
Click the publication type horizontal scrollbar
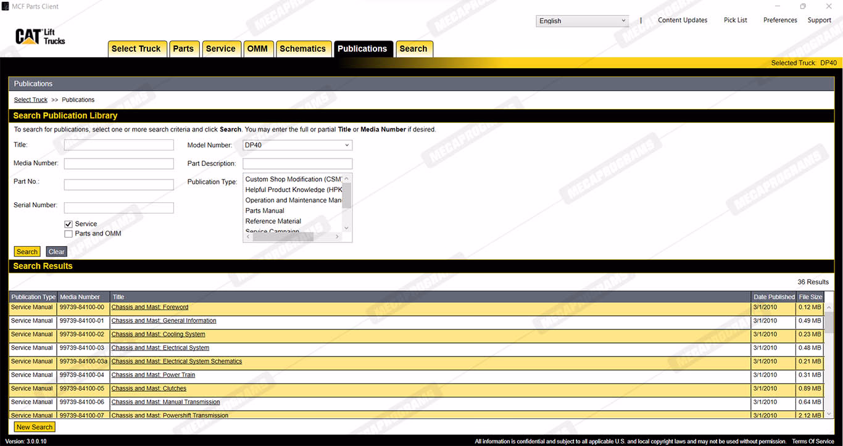pos(283,237)
